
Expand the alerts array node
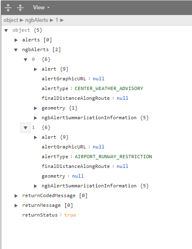[16, 40]
